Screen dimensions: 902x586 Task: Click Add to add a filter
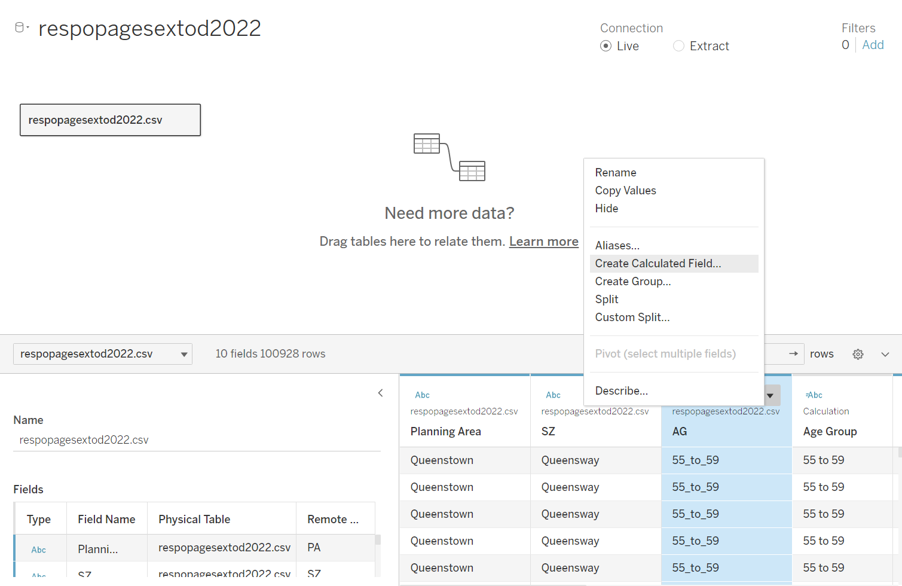click(873, 45)
